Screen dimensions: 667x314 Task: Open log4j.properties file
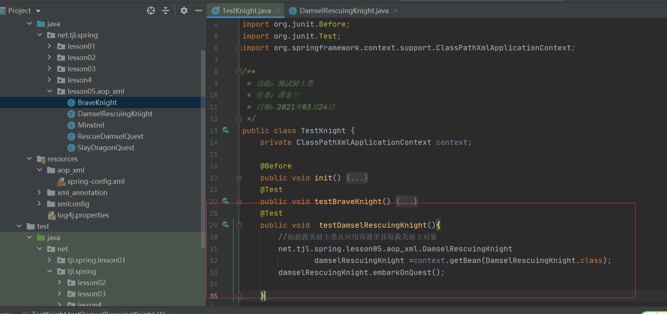[83, 215]
